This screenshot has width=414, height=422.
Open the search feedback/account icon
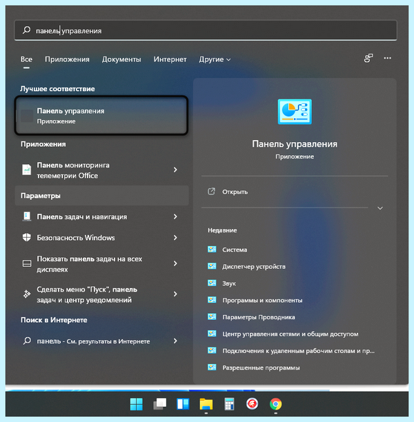click(x=368, y=58)
